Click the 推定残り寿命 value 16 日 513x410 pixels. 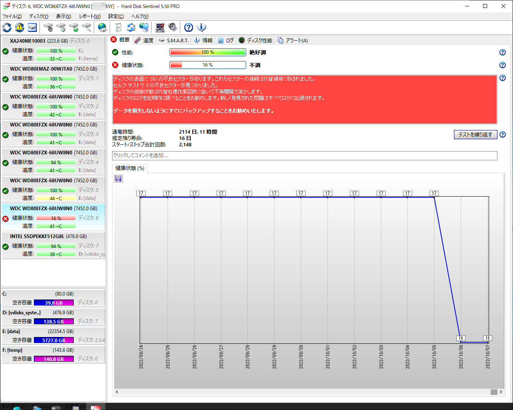coord(185,138)
